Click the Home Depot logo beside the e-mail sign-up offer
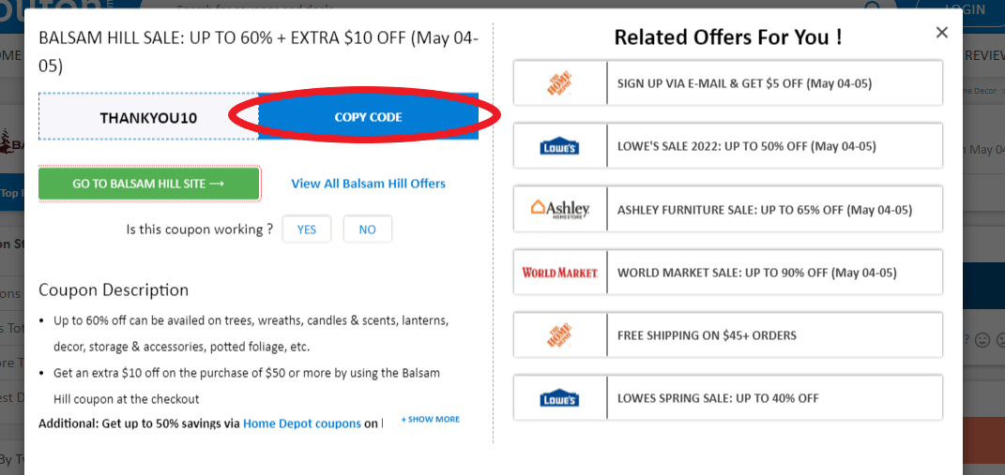The image size is (1005, 475). click(x=560, y=83)
